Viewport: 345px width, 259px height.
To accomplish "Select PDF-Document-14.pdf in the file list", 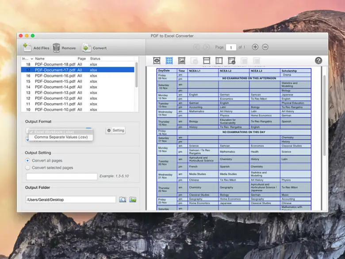I will [x=78, y=87].
